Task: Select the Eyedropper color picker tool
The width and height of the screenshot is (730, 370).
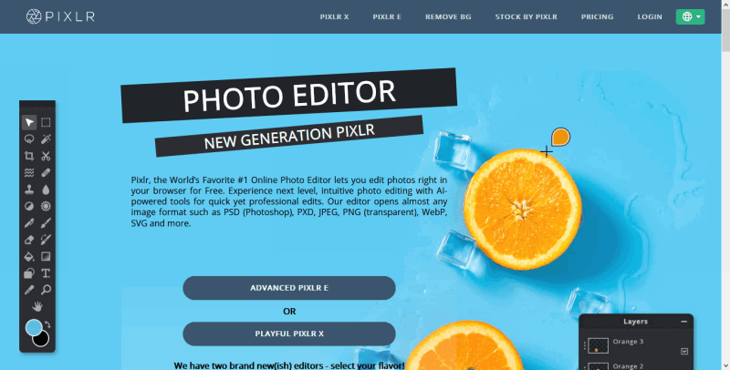Action: (x=29, y=290)
